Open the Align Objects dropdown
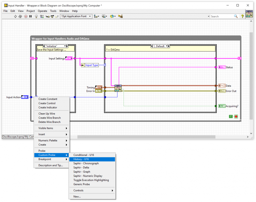Image resolution: width=256 pixels, height=202 pixels. pyautogui.click(x=97, y=16)
